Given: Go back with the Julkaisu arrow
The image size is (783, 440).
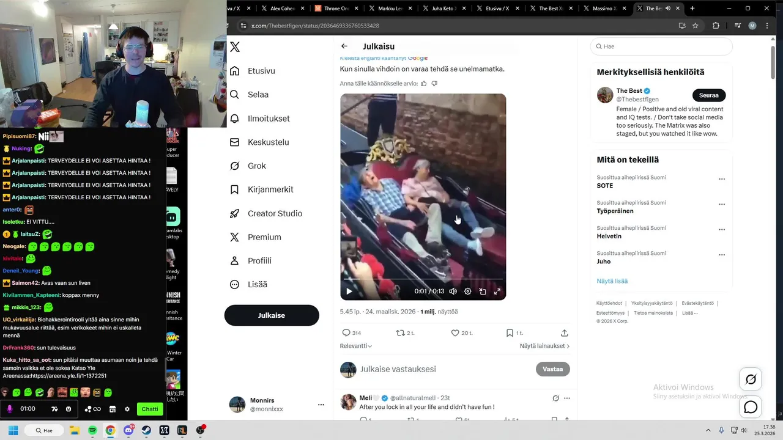Looking at the screenshot, I should click(344, 46).
